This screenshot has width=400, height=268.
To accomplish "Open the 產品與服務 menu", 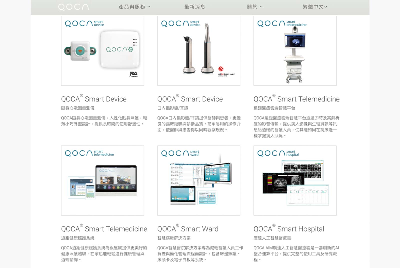I will pos(134,7).
